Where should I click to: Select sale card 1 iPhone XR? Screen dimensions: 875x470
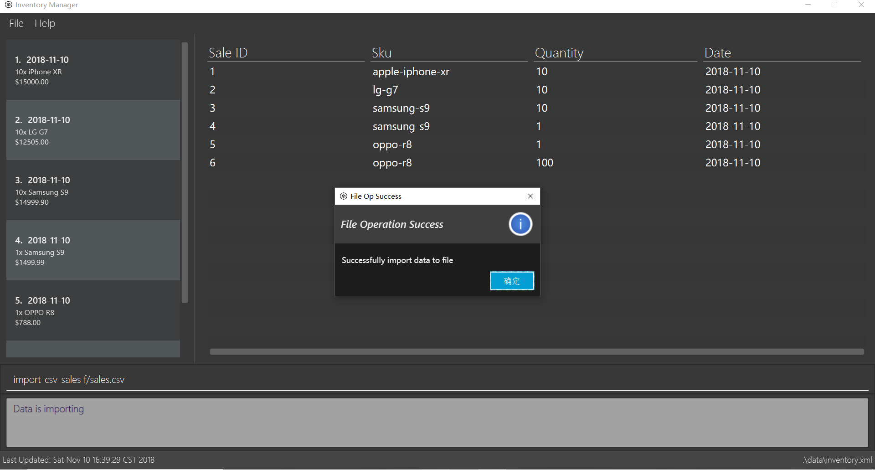tap(93, 70)
